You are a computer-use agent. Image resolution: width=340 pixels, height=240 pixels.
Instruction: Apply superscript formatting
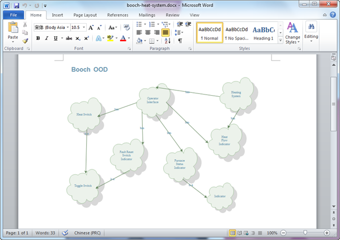point(87,38)
